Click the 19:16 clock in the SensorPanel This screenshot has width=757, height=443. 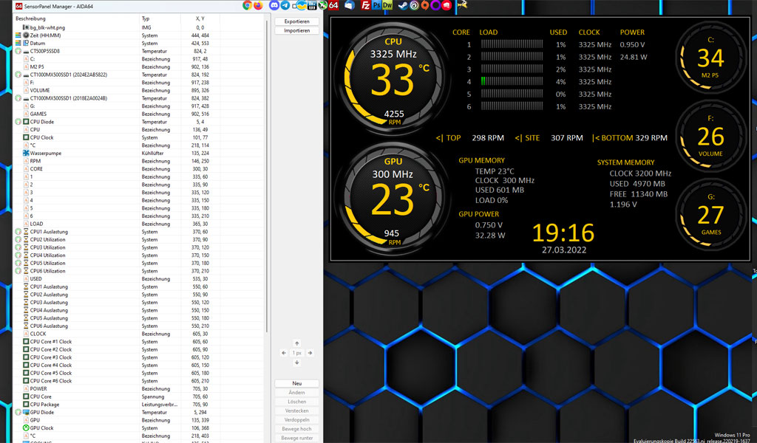tap(563, 233)
